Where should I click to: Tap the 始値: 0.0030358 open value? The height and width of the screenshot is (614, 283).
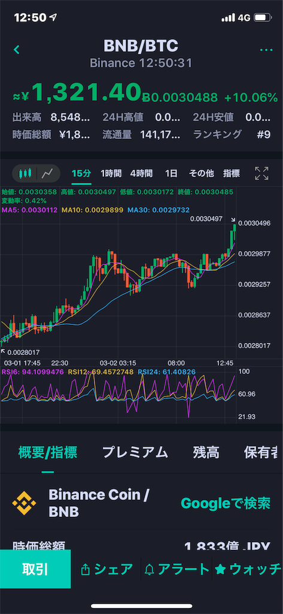coord(29,192)
